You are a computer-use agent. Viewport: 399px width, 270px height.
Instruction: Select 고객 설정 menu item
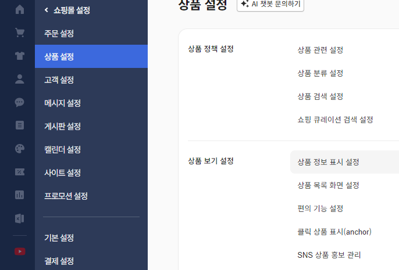click(x=91, y=80)
